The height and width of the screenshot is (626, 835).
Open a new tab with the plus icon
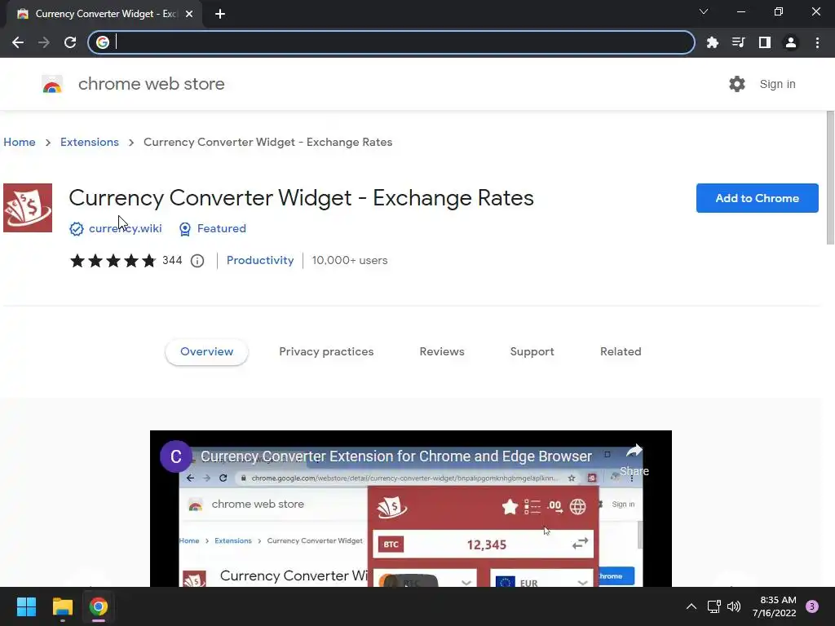[x=220, y=14]
